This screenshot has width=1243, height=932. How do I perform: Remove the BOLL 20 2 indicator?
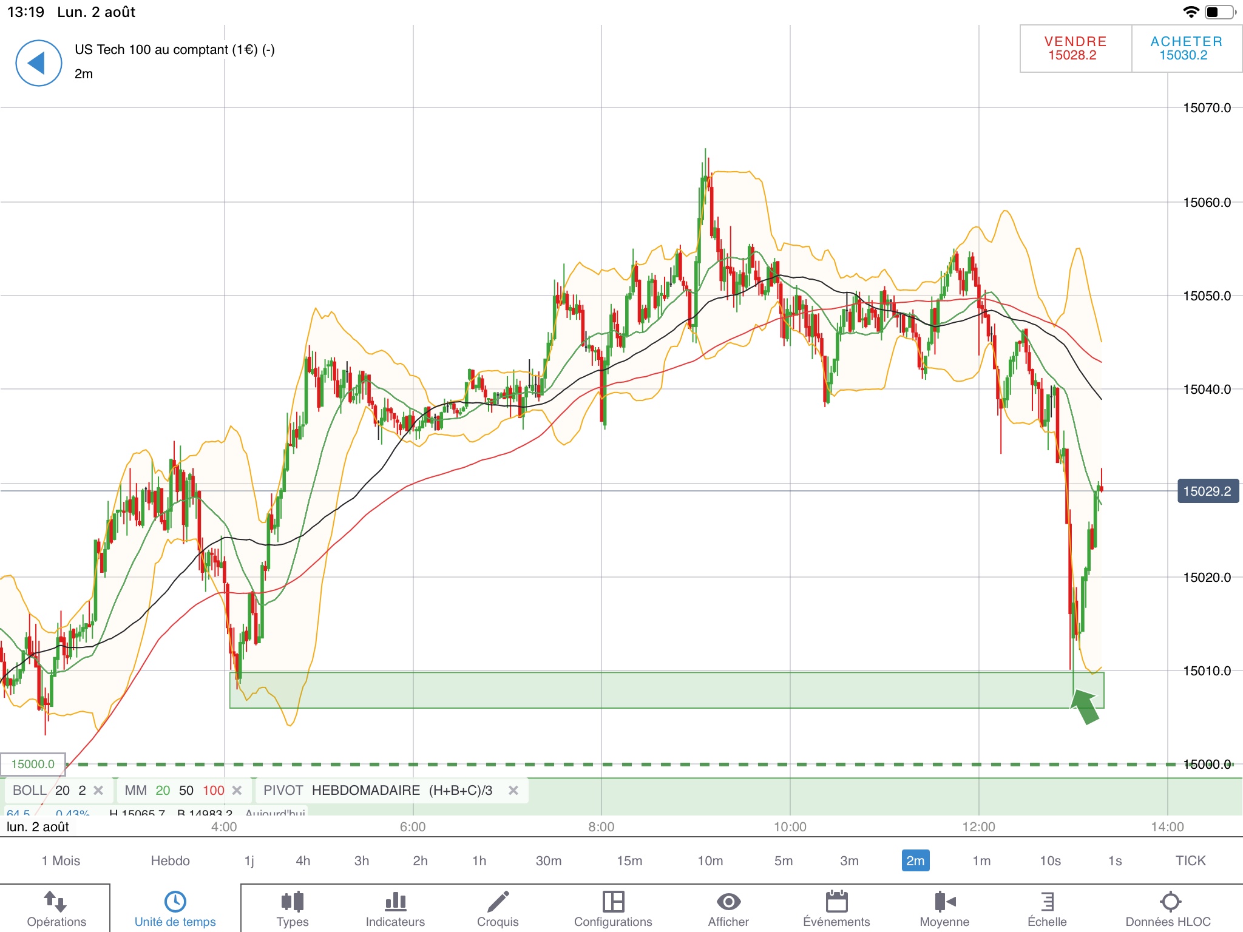click(x=98, y=791)
